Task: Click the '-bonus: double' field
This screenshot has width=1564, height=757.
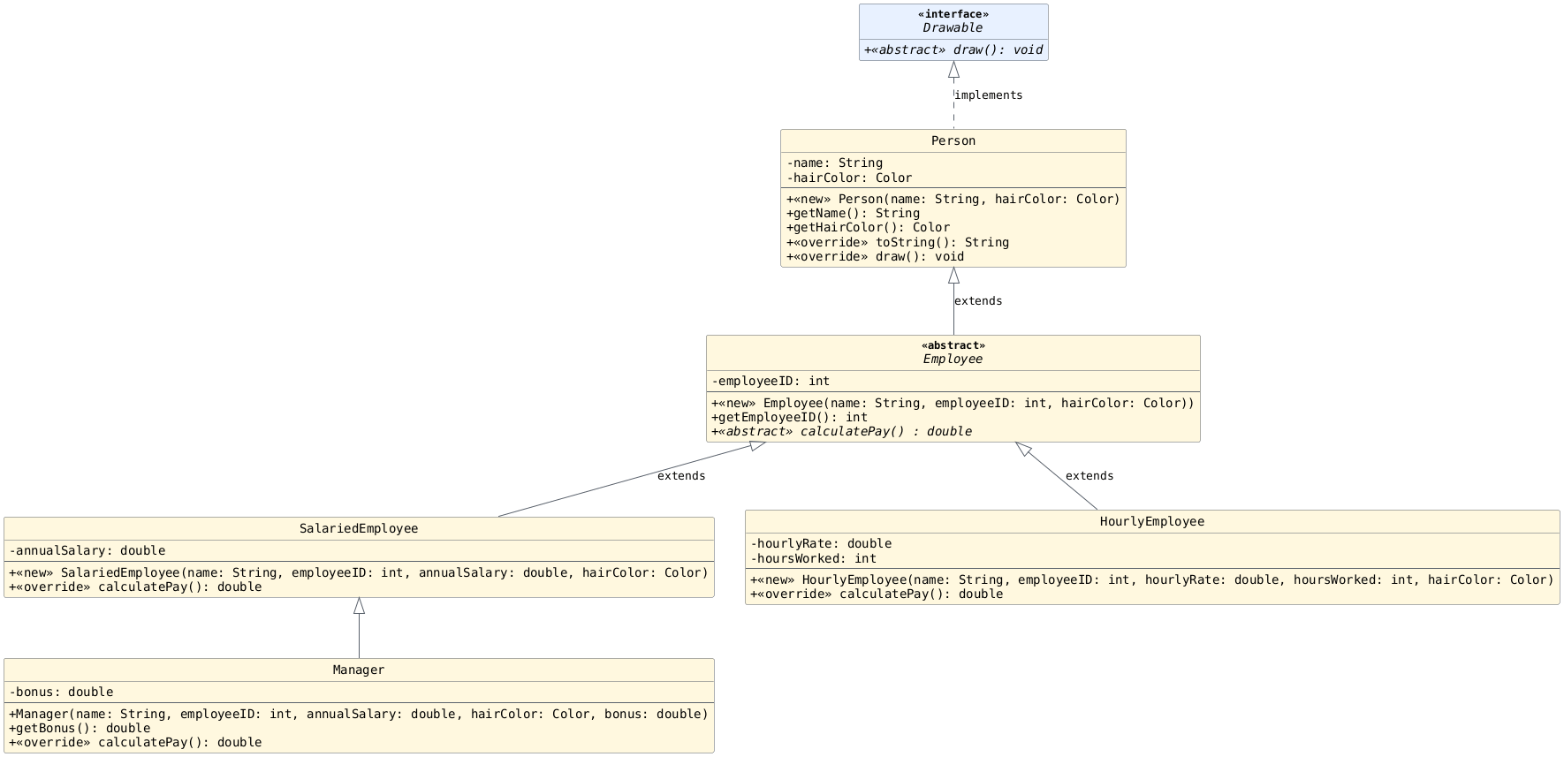Action: 61,693
